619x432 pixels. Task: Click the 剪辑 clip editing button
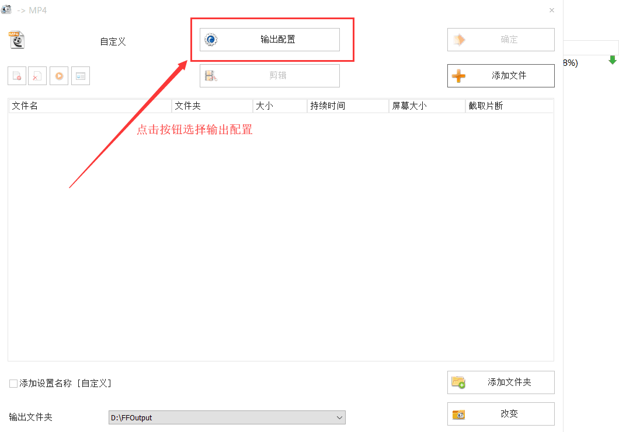click(269, 76)
